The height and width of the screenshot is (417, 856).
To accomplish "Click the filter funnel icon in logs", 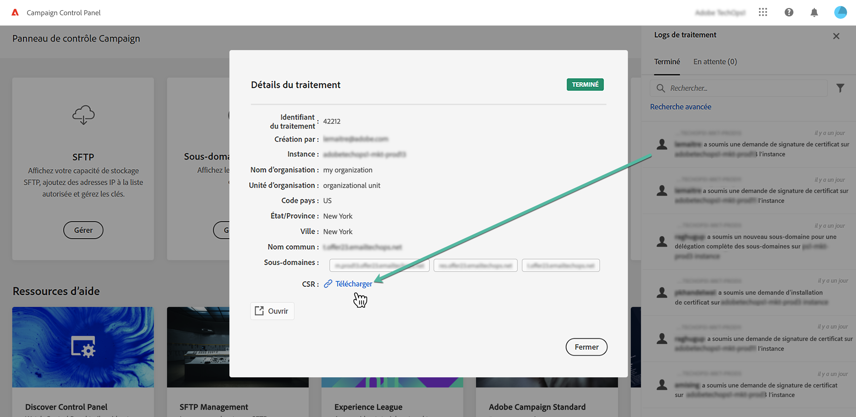I will (840, 88).
